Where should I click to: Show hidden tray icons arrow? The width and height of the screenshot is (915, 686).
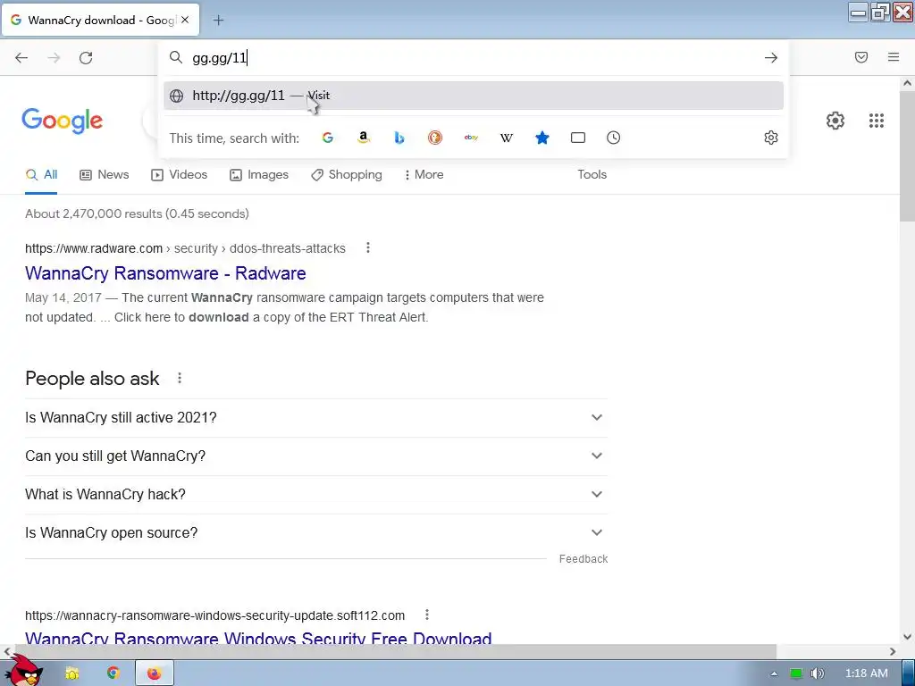(x=774, y=673)
